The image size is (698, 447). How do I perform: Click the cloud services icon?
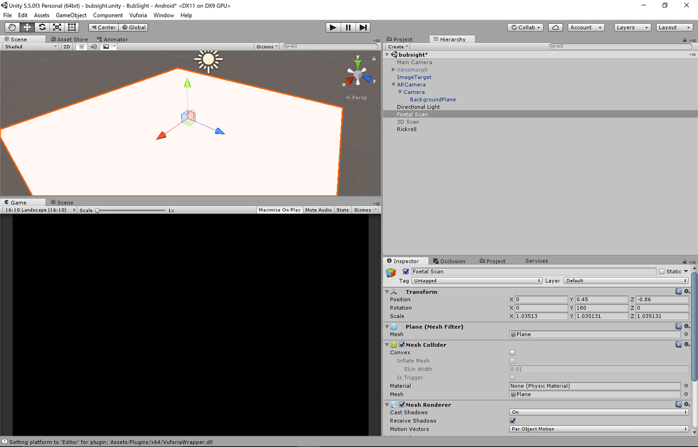pos(555,27)
